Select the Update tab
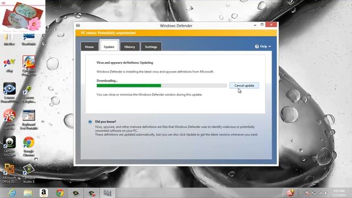This screenshot has height=198, width=352. (109, 46)
